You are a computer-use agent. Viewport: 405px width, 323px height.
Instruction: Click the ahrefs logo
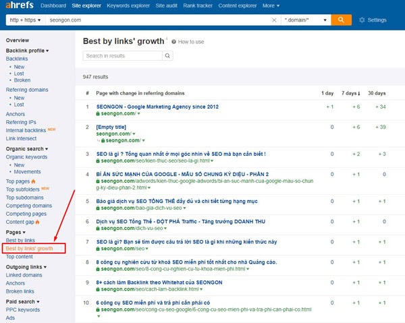point(20,5)
